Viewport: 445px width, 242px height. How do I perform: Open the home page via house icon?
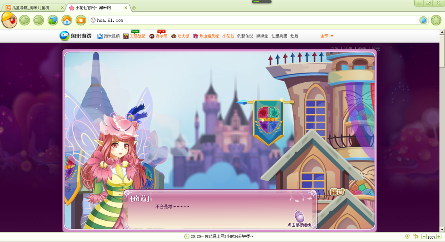pyautogui.click(x=67, y=20)
